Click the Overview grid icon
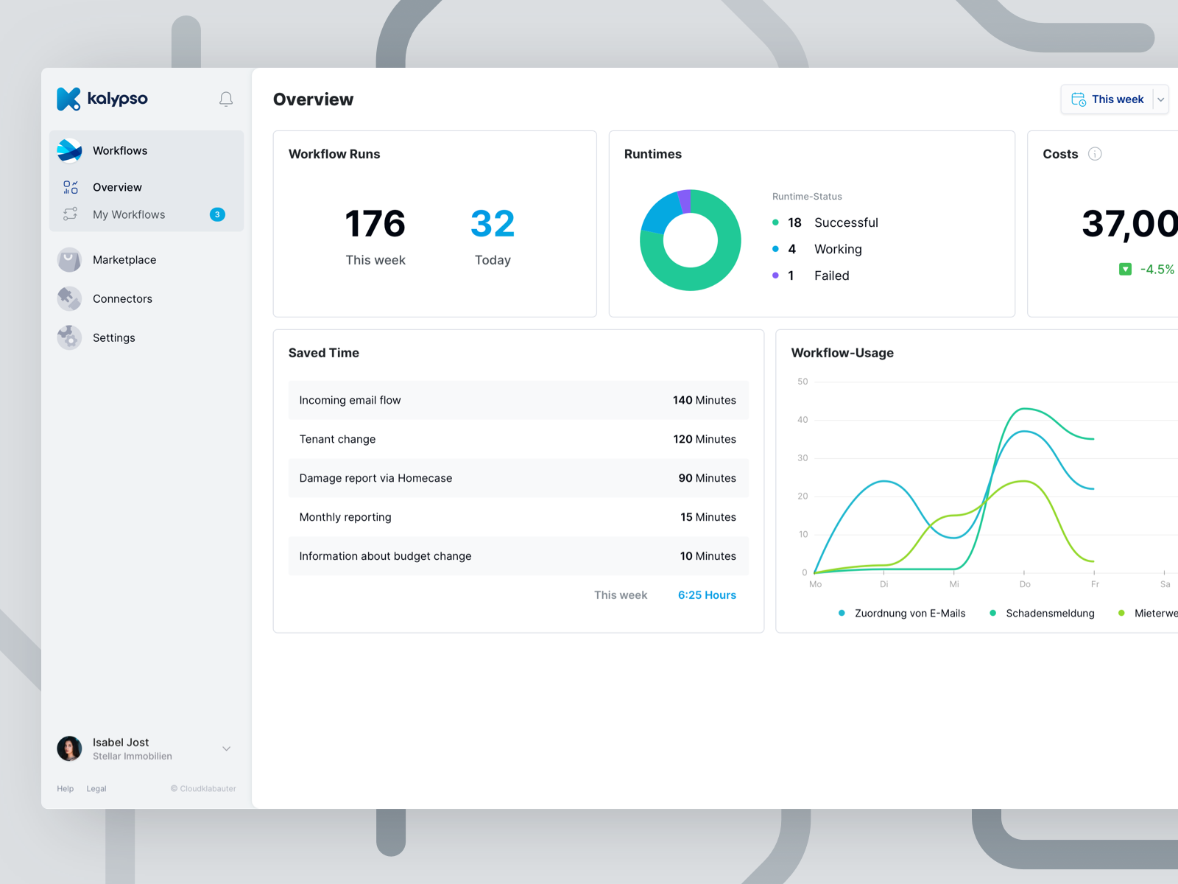1178x884 pixels. click(x=70, y=186)
